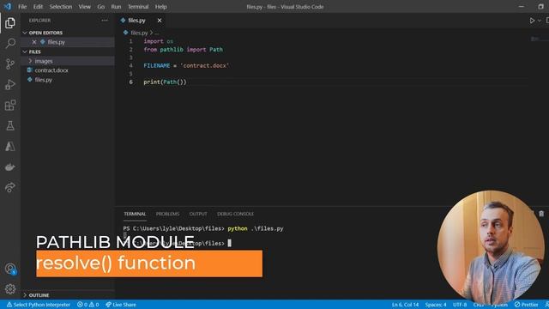
Task: Change indentation via Spaces: 4
Action: click(436, 305)
